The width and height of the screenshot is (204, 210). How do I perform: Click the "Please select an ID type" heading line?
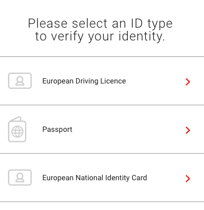pos(100,23)
